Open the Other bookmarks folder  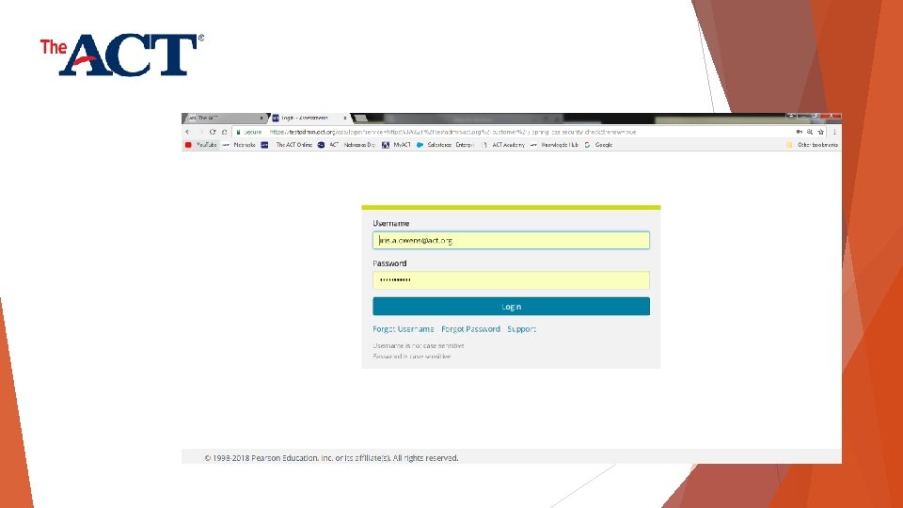pyautogui.click(x=812, y=145)
